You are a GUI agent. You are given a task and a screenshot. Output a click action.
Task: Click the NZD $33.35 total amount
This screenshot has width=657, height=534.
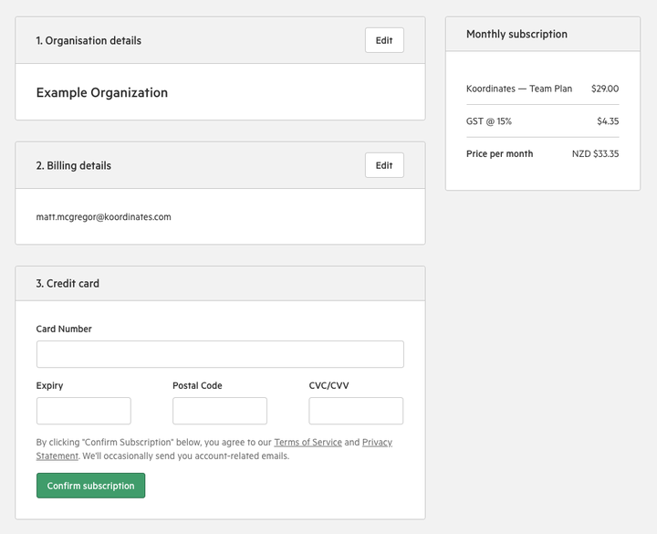tap(595, 154)
